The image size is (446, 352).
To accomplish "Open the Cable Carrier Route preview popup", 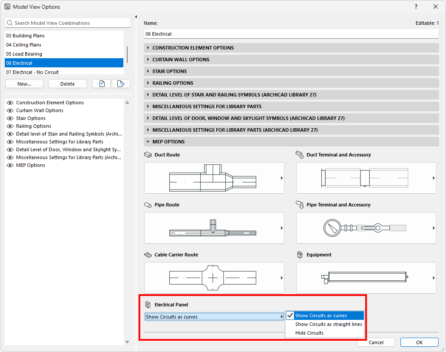I will click(x=214, y=278).
